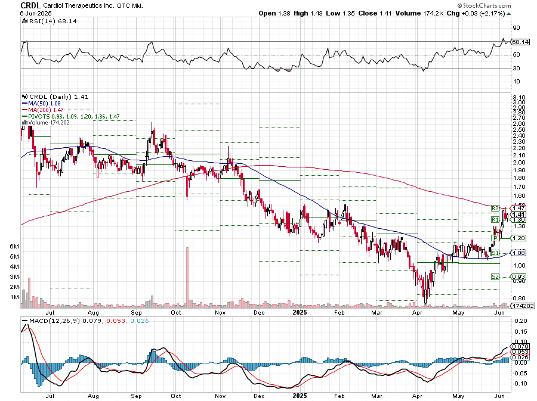The image size is (537, 401).
Task: Click the PIVOTS 0.93, 1.09, 1.20 legend
Action: [74, 117]
